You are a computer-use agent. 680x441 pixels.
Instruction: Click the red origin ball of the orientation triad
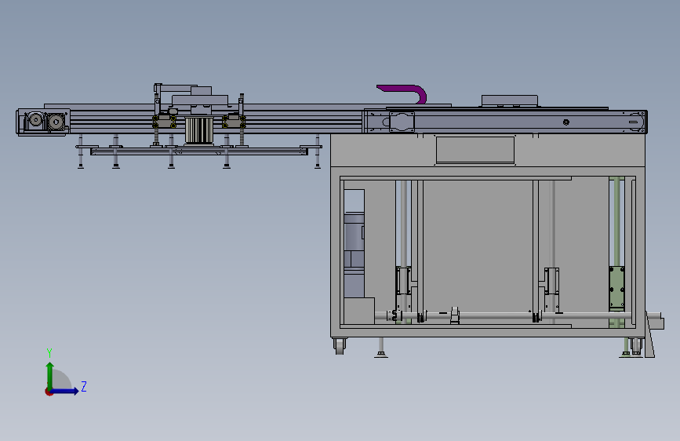pos(49,392)
